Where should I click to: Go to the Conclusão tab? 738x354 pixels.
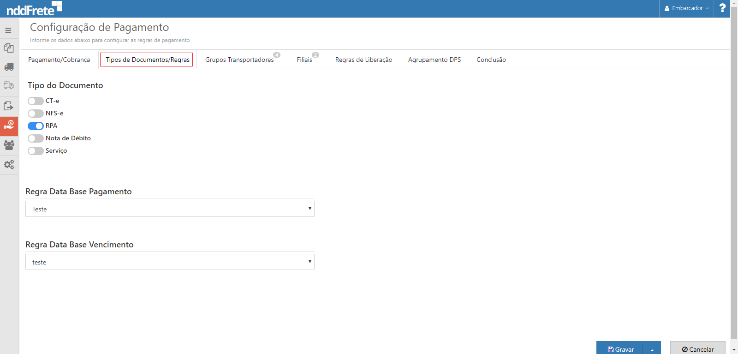tap(491, 60)
